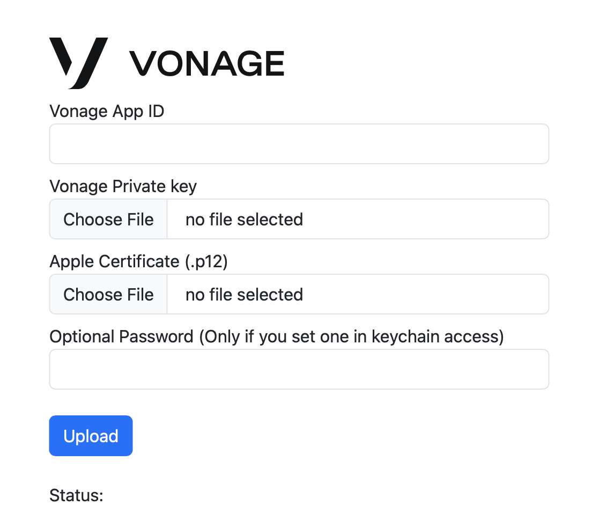Click the Vonage App ID label
The height and width of the screenshot is (527, 592).
pos(107,111)
